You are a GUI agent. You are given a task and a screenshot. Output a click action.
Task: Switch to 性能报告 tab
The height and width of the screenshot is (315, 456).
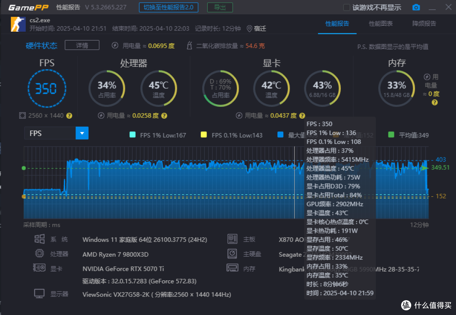(337, 24)
